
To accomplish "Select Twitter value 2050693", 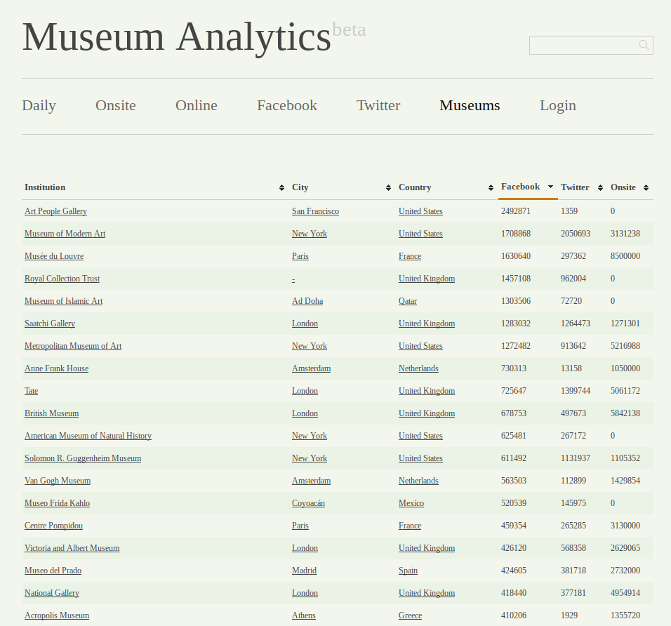I will coord(575,234).
